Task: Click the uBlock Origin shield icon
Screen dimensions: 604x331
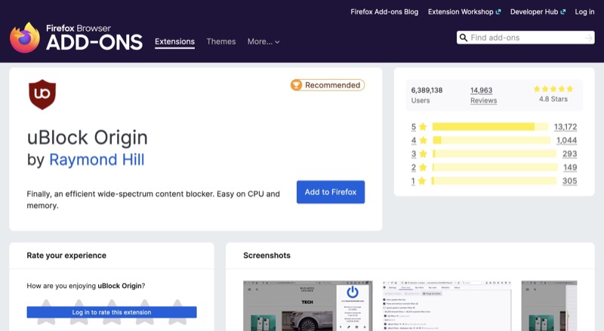Action: pos(42,95)
